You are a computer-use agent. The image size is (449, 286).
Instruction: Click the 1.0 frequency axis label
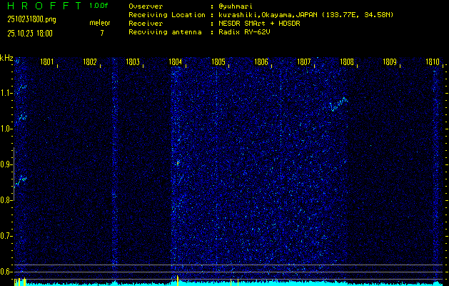click(6, 129)
